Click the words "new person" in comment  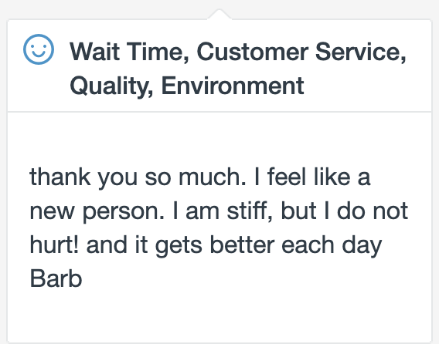[x=97, y=212]
